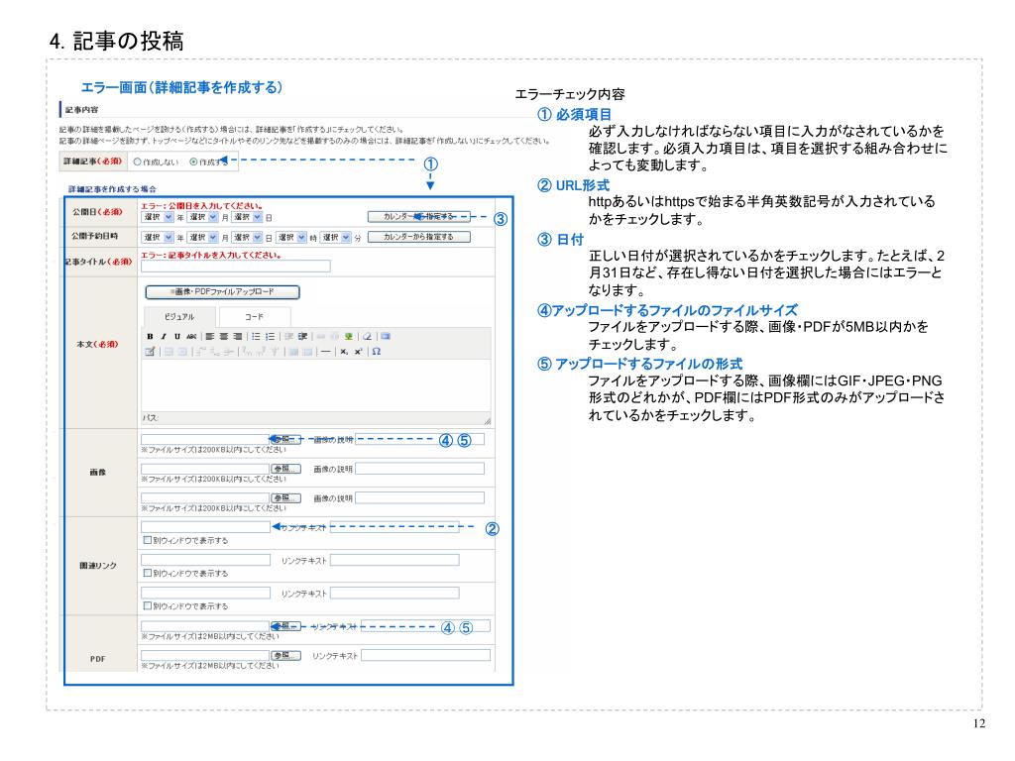Click 参照 button in the third 画像 row

tap(285, 497)
